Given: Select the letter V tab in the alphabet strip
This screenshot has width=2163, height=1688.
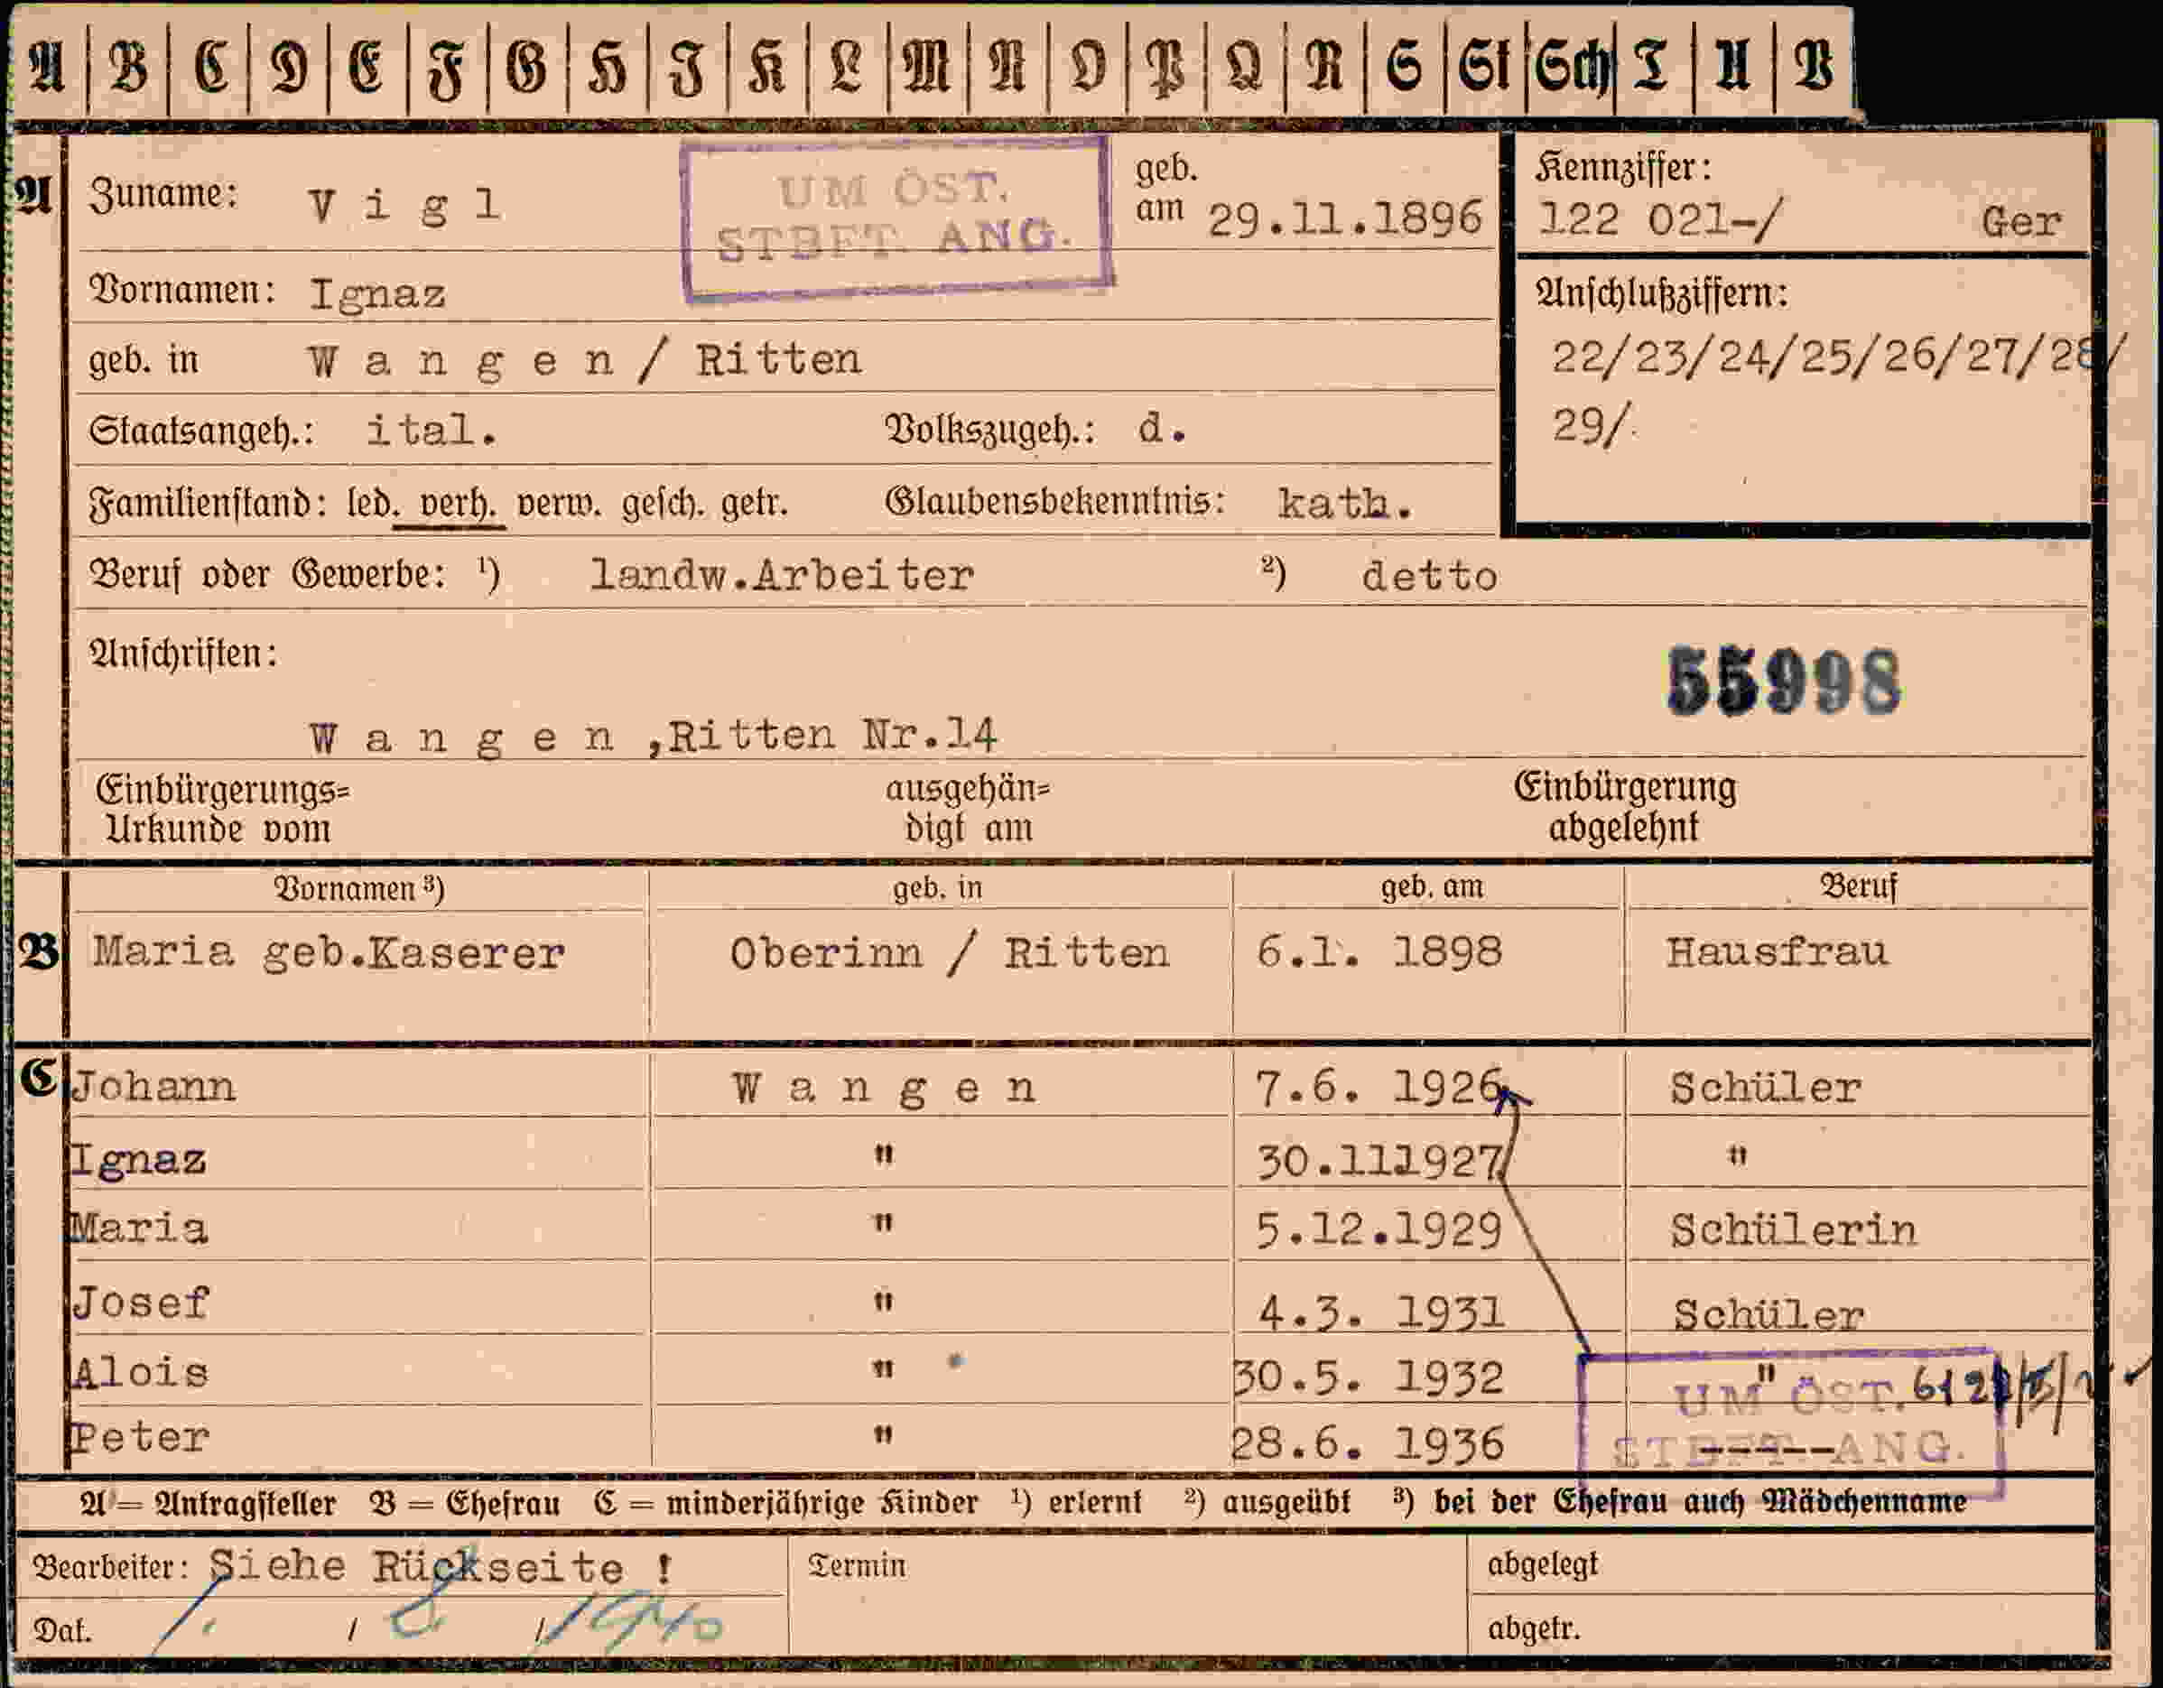Looking at the screenshot, I should 1813,68.
